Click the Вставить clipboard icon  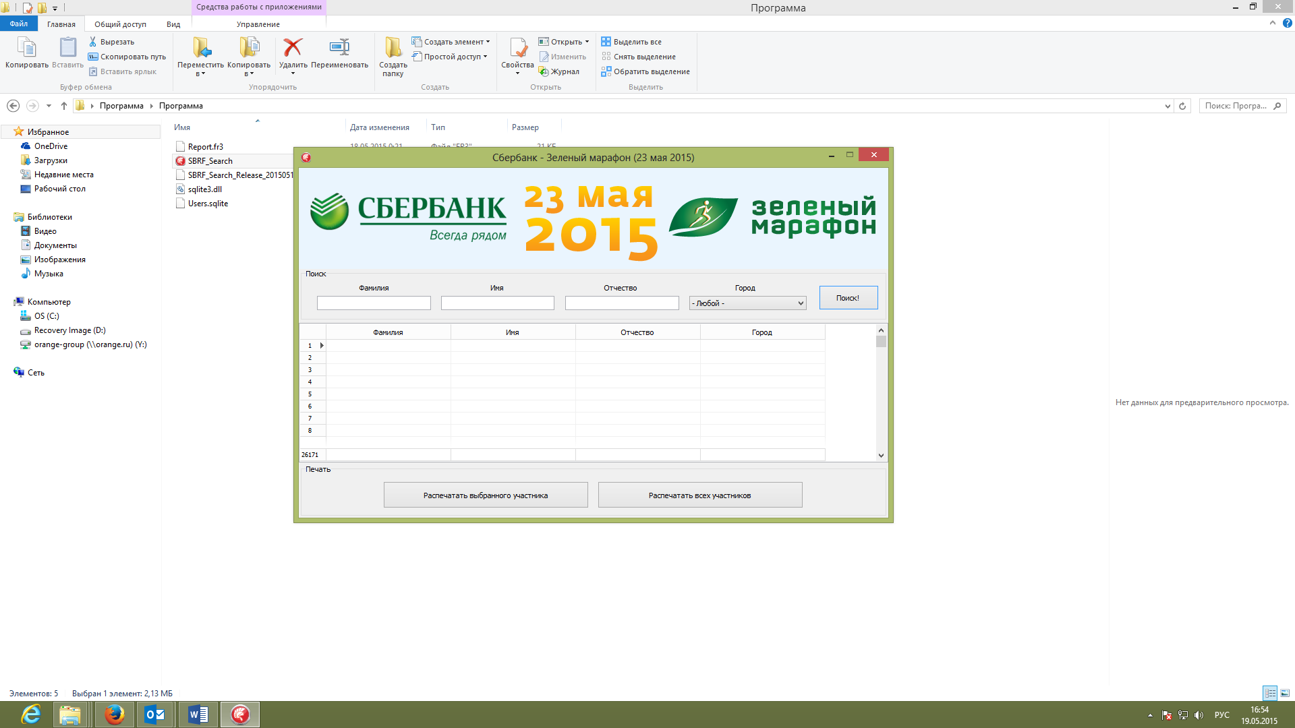67,53
